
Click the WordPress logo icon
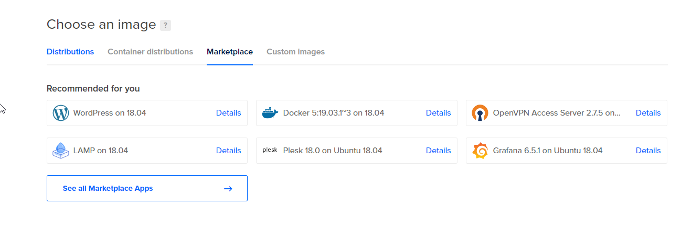(x=61, y=113)
